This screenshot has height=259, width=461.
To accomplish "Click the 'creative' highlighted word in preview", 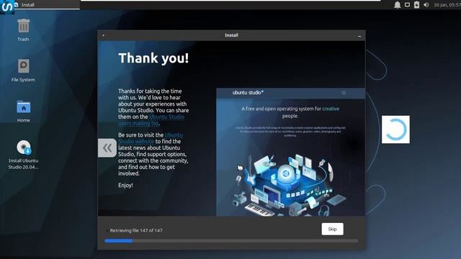I will (331, 109).
